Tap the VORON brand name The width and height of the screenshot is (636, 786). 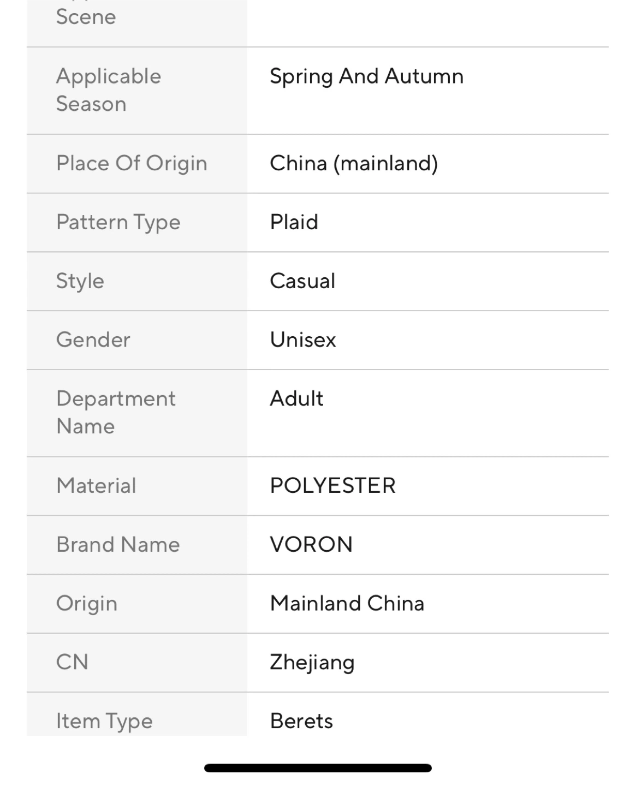pyautogui.click(x=311, y=545)
